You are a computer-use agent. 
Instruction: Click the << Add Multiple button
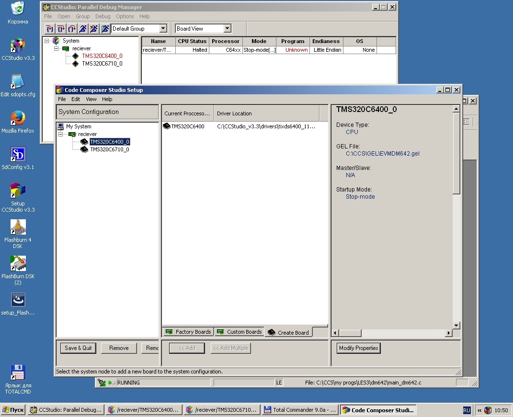(231, 348)
